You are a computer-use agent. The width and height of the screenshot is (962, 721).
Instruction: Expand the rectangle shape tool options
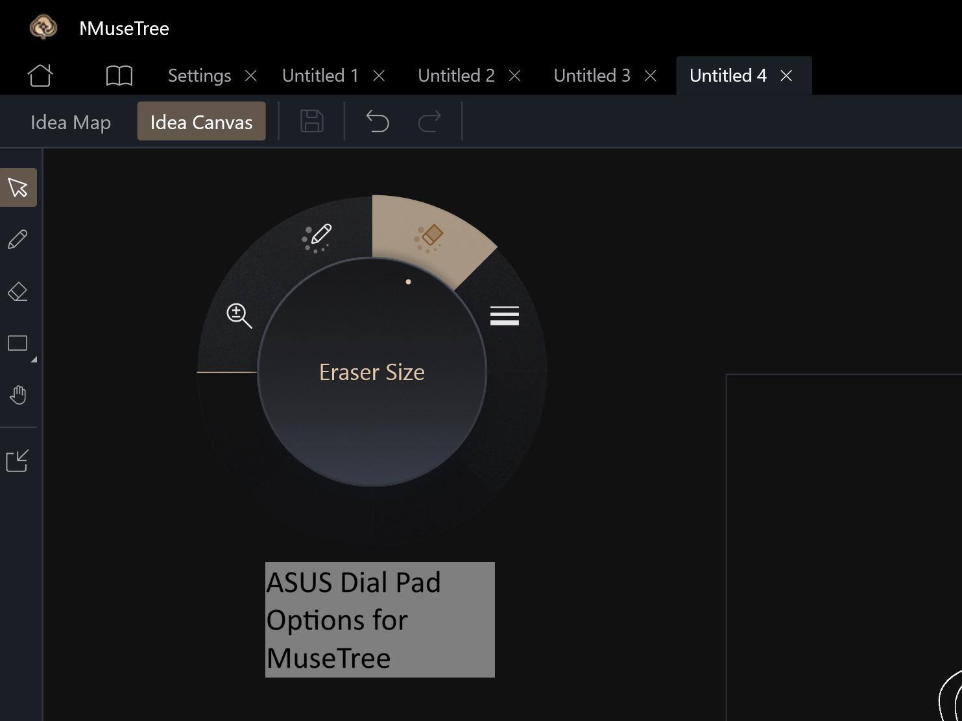33,359
